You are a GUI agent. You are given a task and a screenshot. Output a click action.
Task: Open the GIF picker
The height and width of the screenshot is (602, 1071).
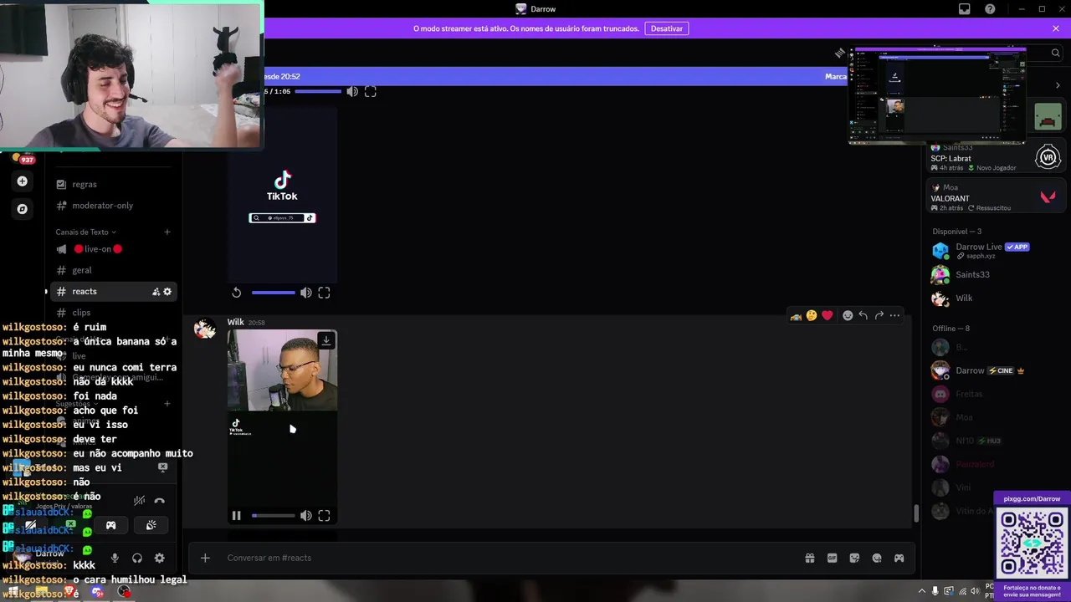[833, 559]
